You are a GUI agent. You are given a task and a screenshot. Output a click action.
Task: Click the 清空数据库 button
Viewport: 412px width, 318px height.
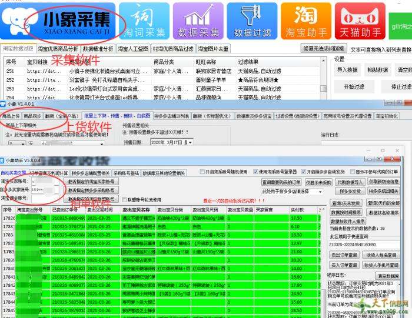point(387,276)
